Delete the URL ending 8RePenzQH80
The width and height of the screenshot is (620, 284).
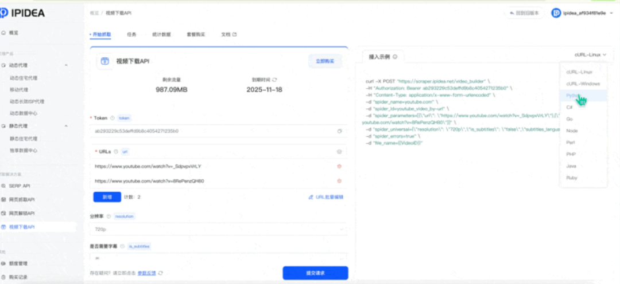[339, 181]
